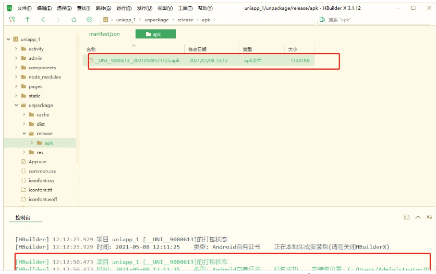Switch to the manifest.json tab
436x274 pixels.
[104, 34]
